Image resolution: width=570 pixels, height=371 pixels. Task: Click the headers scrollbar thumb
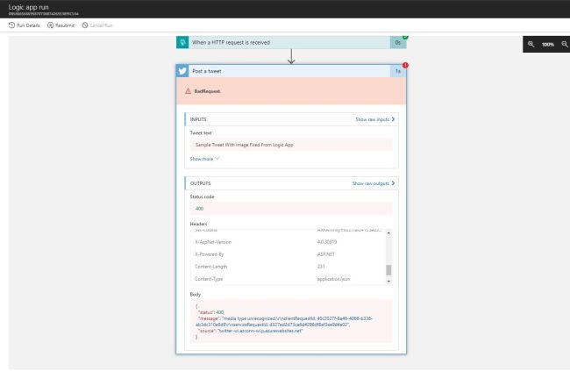388,270
